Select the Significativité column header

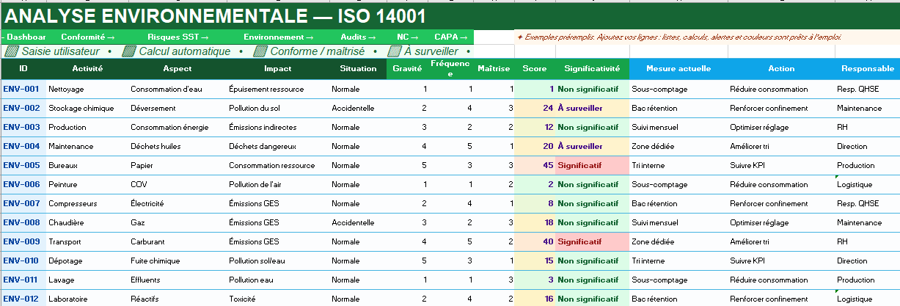[592, 69]
